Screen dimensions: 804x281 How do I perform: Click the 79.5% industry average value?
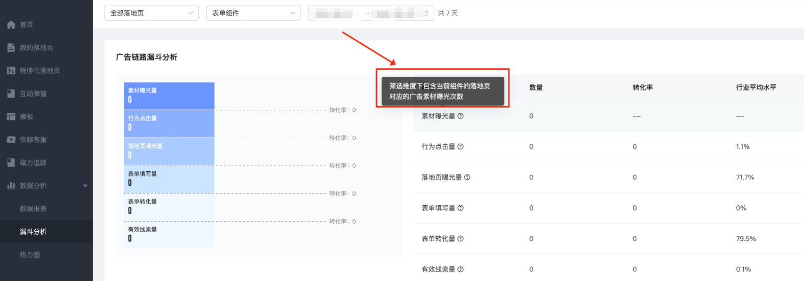pyautogui.click(x=746, y=238)
